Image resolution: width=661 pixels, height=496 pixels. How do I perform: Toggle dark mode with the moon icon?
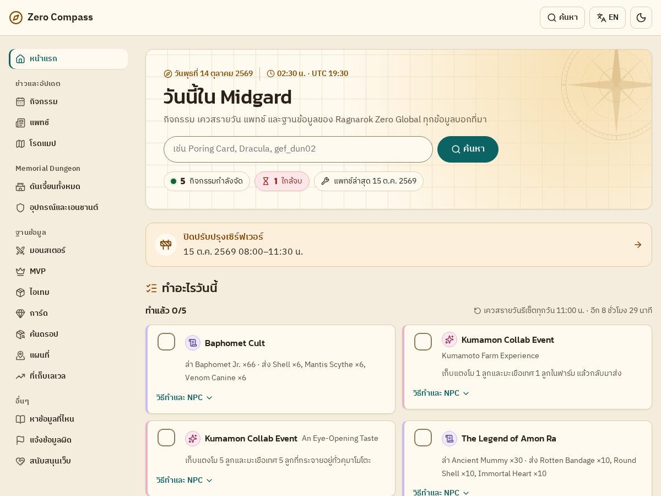point(641,18)
